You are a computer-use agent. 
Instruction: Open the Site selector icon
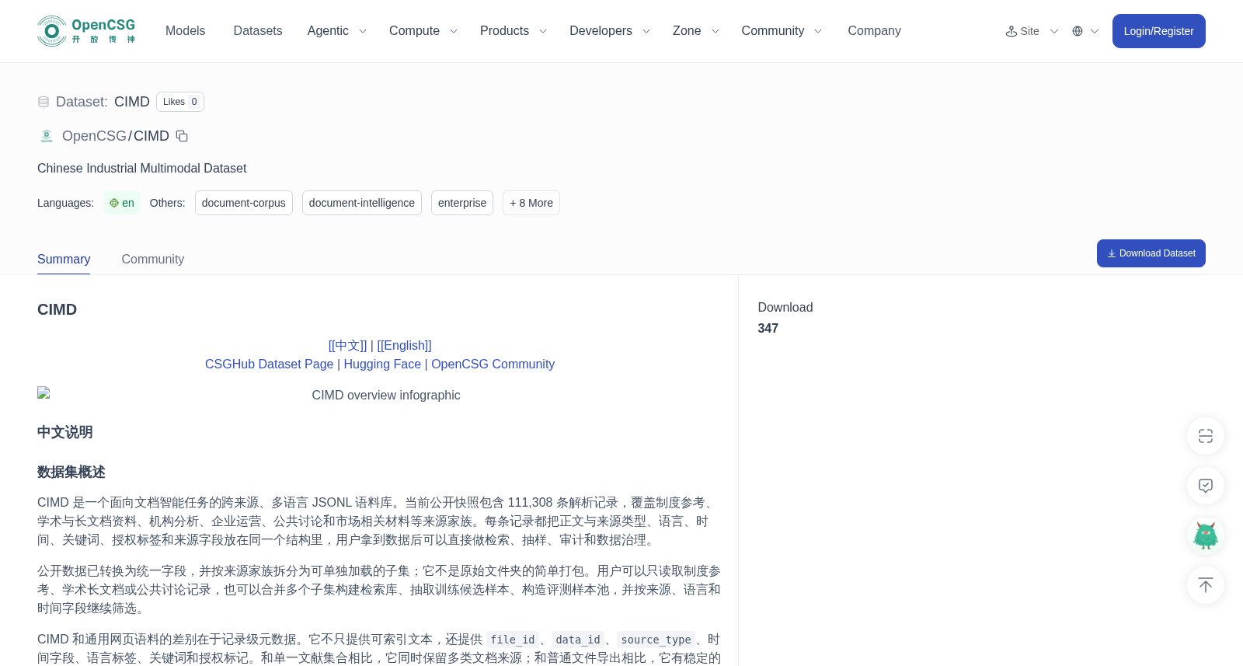(x=1011, y=31)
